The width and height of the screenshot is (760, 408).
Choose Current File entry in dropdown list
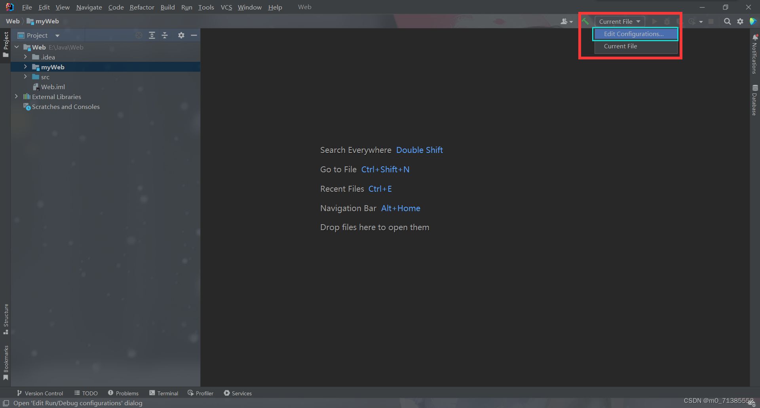point(636,46)
